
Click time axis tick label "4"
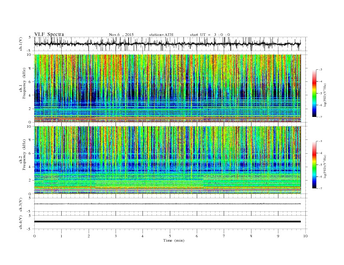142,236
